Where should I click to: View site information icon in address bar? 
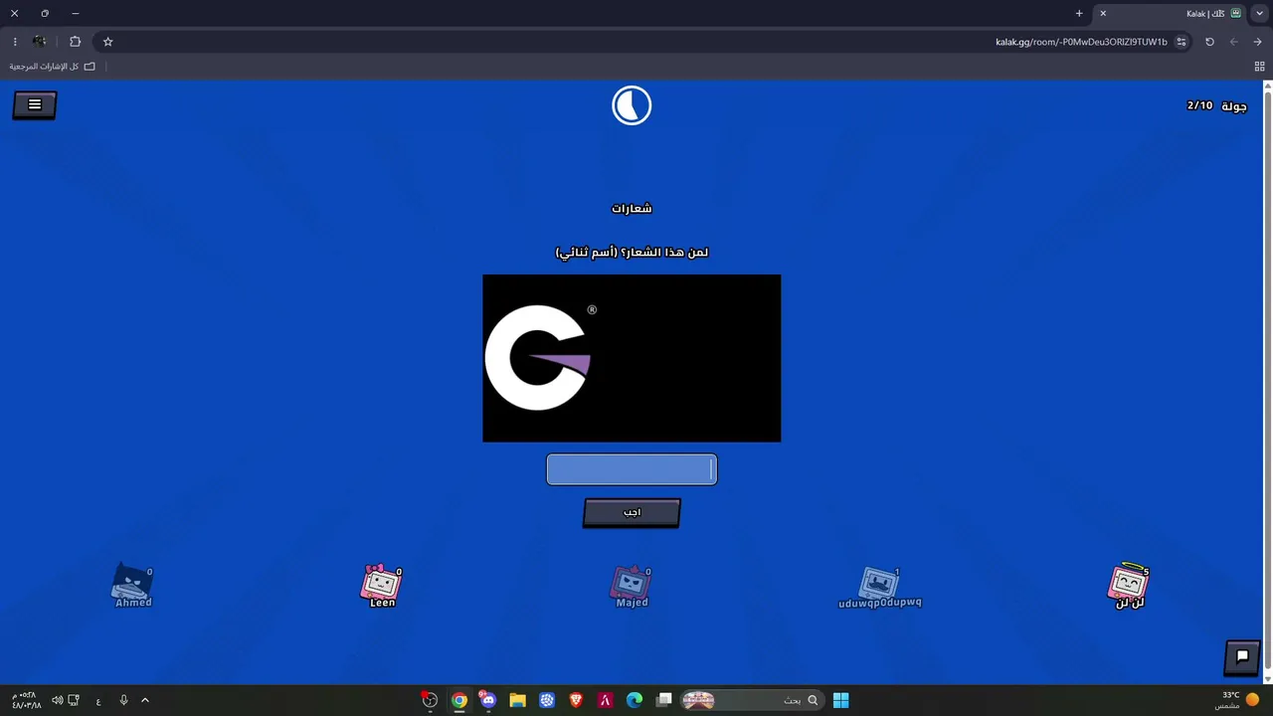tap(1182, 42)
